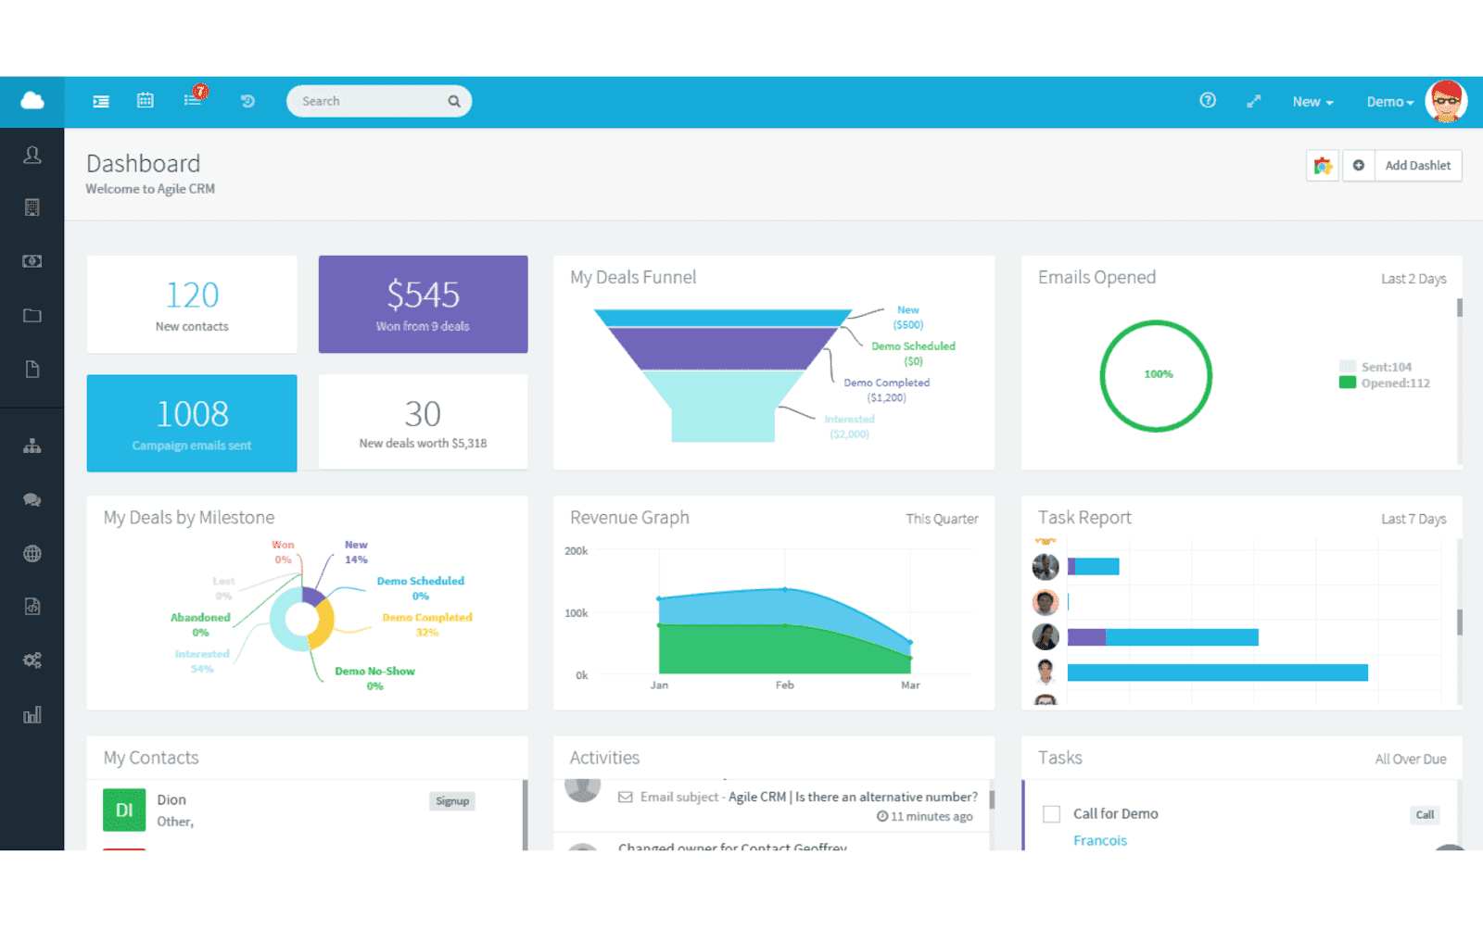Image resolution: width=1483 pixels, height=930 pixels.
Task: Open the Contacts section in the sidebar
Action: pos(32,156)
